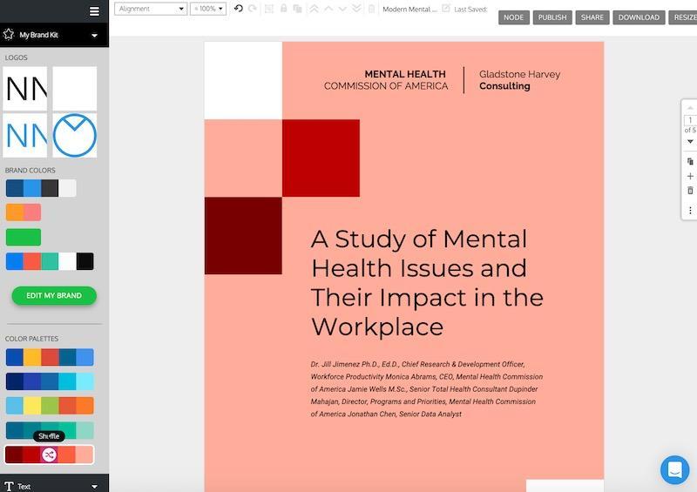
Task: Click the My Brand Kit star icon
Action: pyautogui.click(x=8, y=34)
